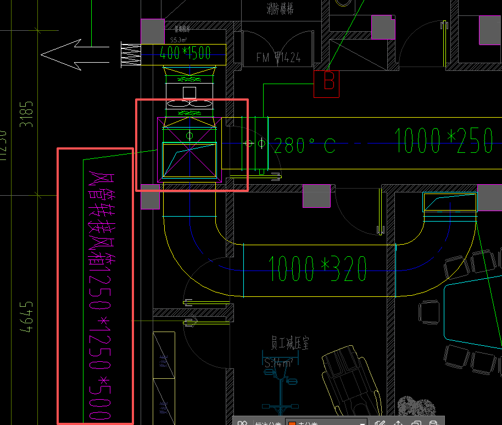502x425 pixels.
Task: Select the 3185 dimension value
Action: point(26,114)
